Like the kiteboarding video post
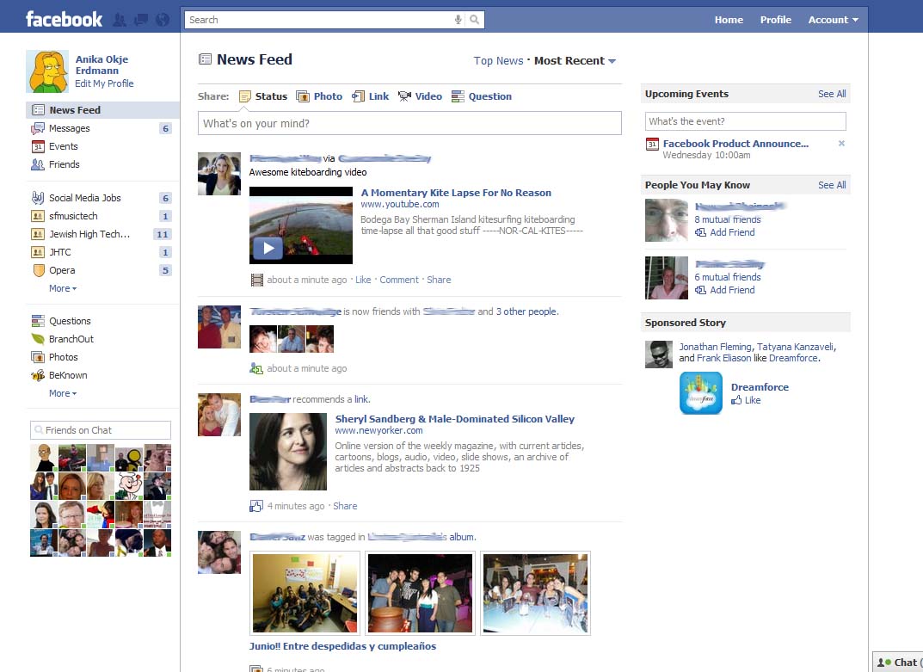This screenshot has height=672, width=923. pyautogui.click(x=363, y=280)
